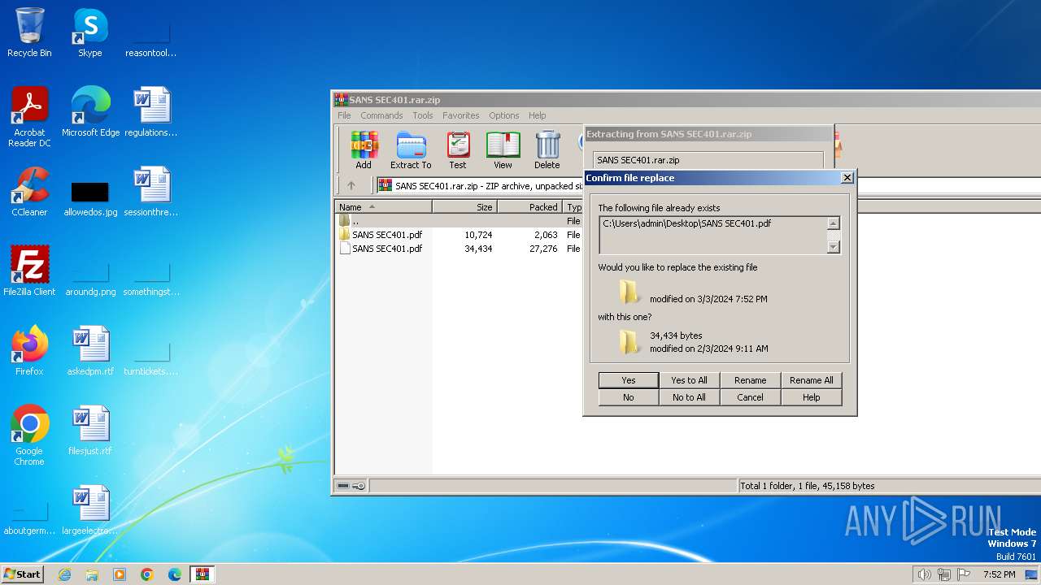Select the Acrobat Reader DC desktop icon

29,117
